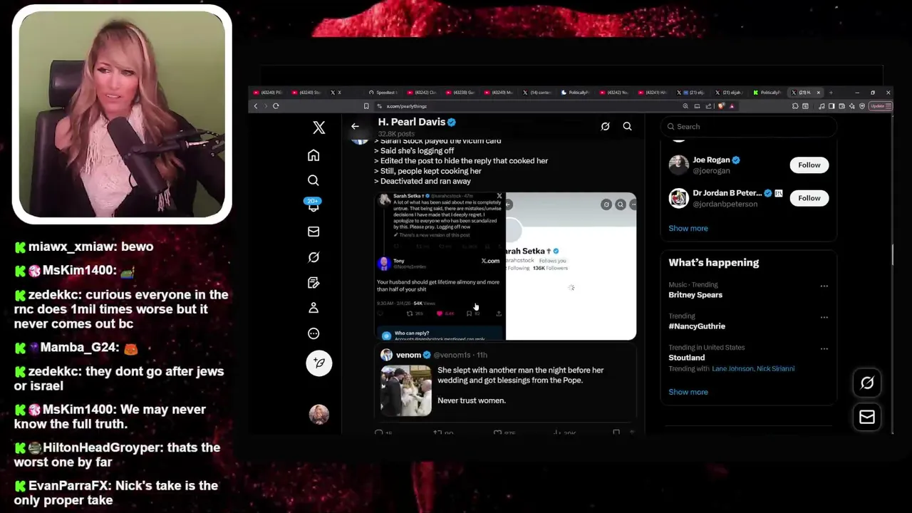Click Show more under who to follow
Image resolution: width=912 pixels, height=513 pixels.
click(688, 229)
